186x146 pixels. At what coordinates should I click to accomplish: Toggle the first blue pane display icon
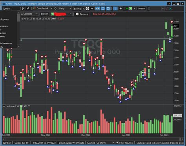point(97,9)
